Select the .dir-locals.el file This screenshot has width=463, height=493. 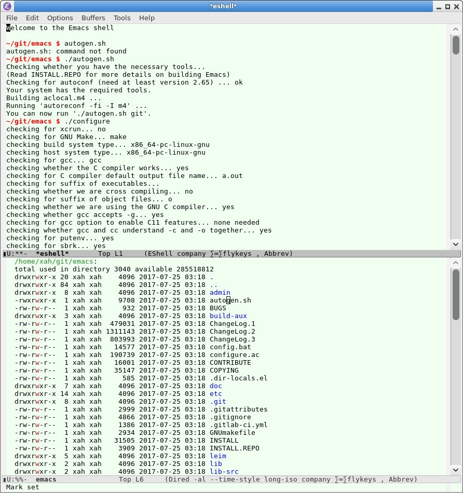point(238,378)
